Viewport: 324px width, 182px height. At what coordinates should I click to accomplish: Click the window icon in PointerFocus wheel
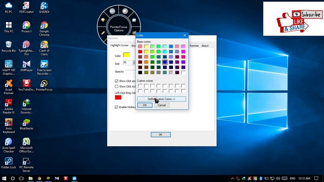click(x=134, y=20)
